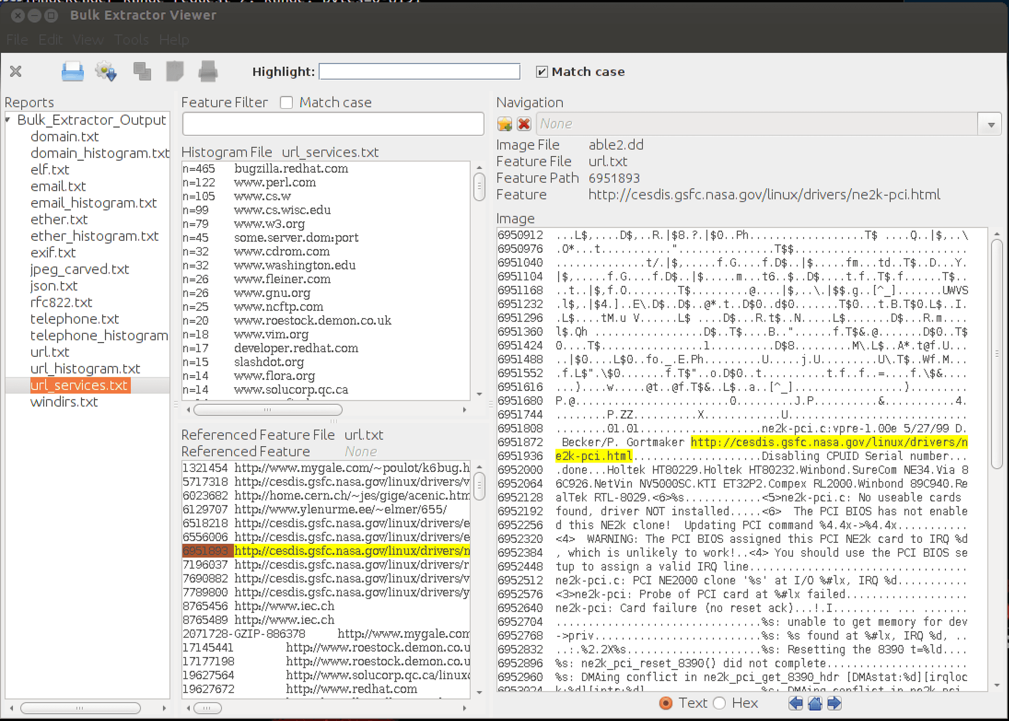Image resolution: width=1009 pixels, height=721 pixels.
Task: Click the yellow star bookmark icon
Action: (x=504, y=124)
